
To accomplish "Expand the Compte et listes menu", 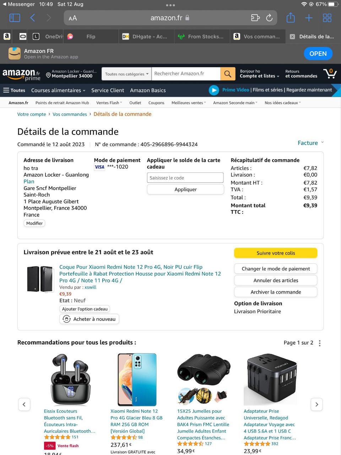I will (x=259, y=76).
